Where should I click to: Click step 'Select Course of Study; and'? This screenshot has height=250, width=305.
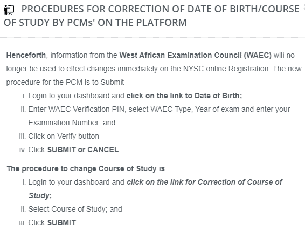coord(75,209)
